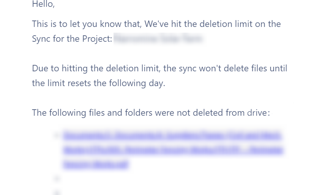This screenshot has height=195, width=325.
Task: Click the last line of the blurred link
Action: pos(96,164)
